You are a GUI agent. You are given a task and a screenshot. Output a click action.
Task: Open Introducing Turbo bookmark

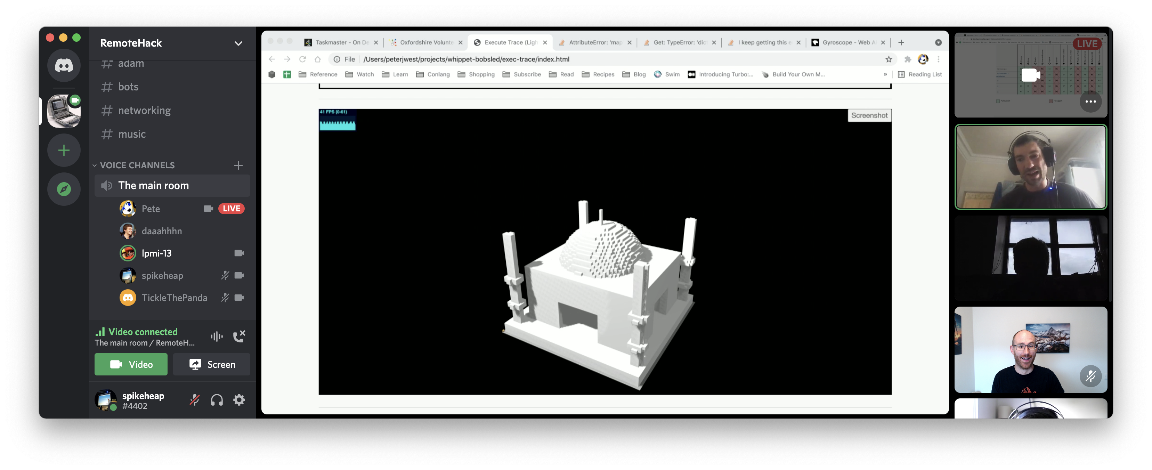tap(721, 74)
